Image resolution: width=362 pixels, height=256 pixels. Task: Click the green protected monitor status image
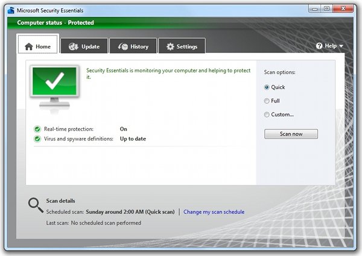pos(54,88)
